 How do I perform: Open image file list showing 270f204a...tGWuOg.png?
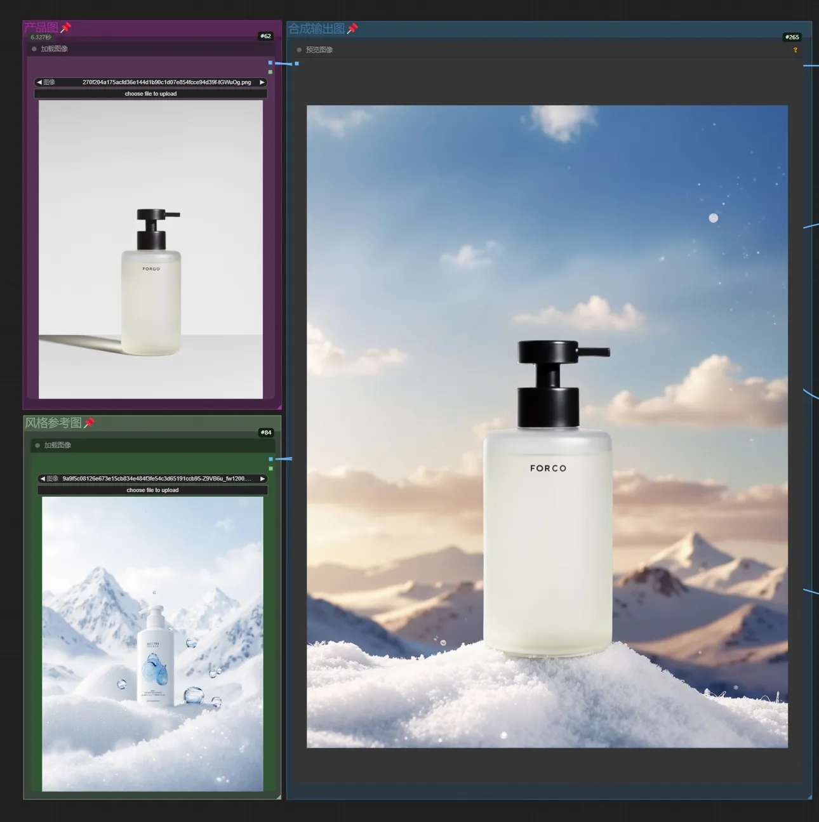point(150,83)
